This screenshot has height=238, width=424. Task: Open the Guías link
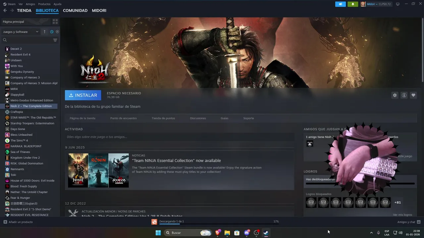[x=225, y=118]
